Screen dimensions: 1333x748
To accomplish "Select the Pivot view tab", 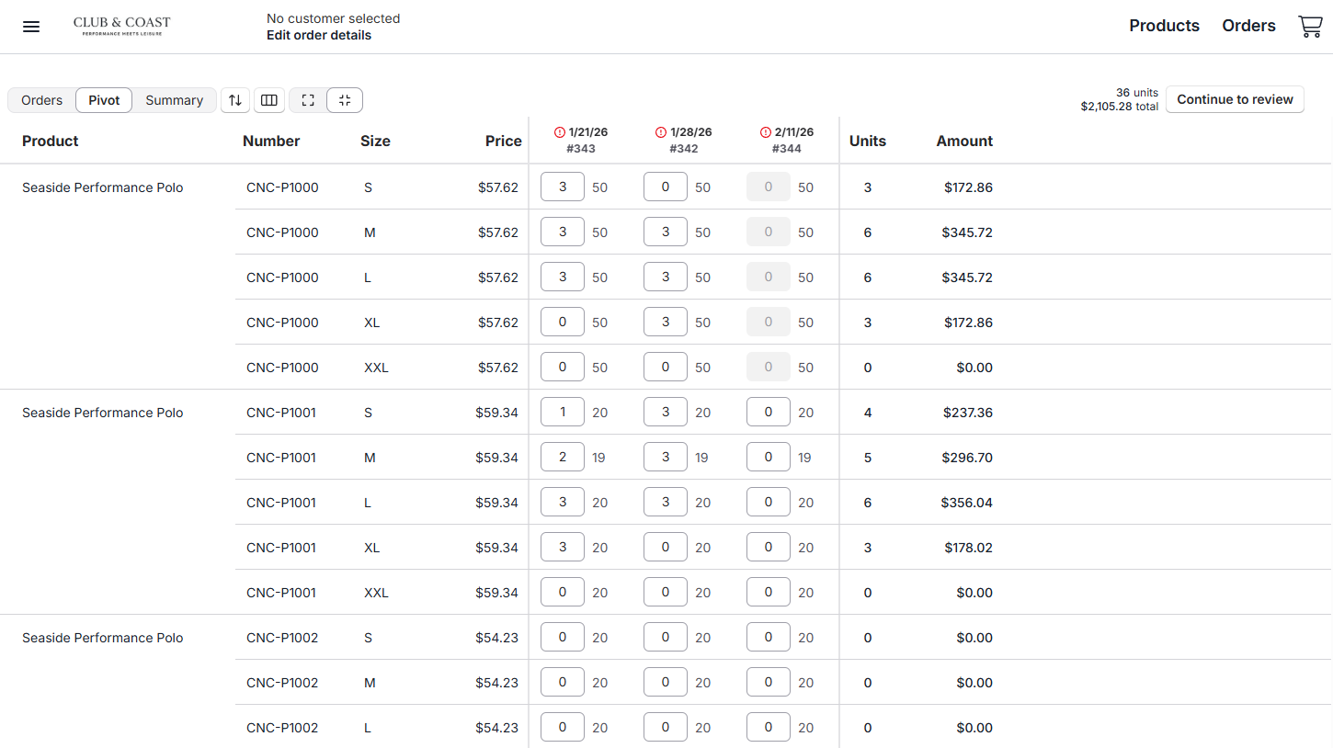I will click(x=104, y=100).
